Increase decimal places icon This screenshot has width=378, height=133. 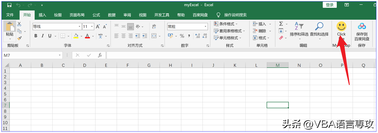pyautogui.click(x=198, y=36)
